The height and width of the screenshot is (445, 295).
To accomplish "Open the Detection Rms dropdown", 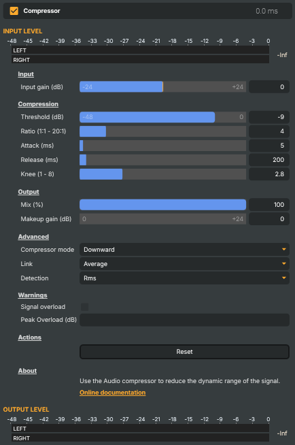I will point(184,278).
